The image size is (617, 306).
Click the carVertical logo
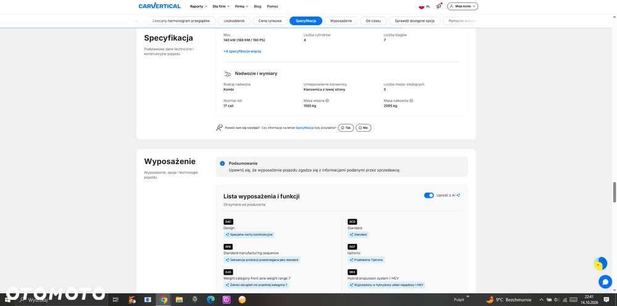tap(159, 6)
